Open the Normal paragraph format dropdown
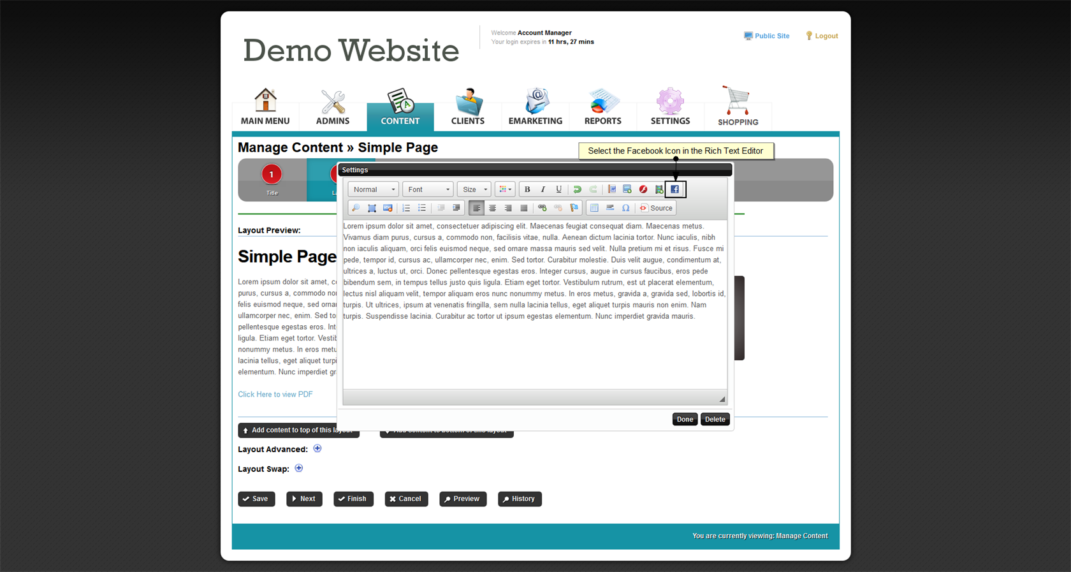 click(374, 189)
